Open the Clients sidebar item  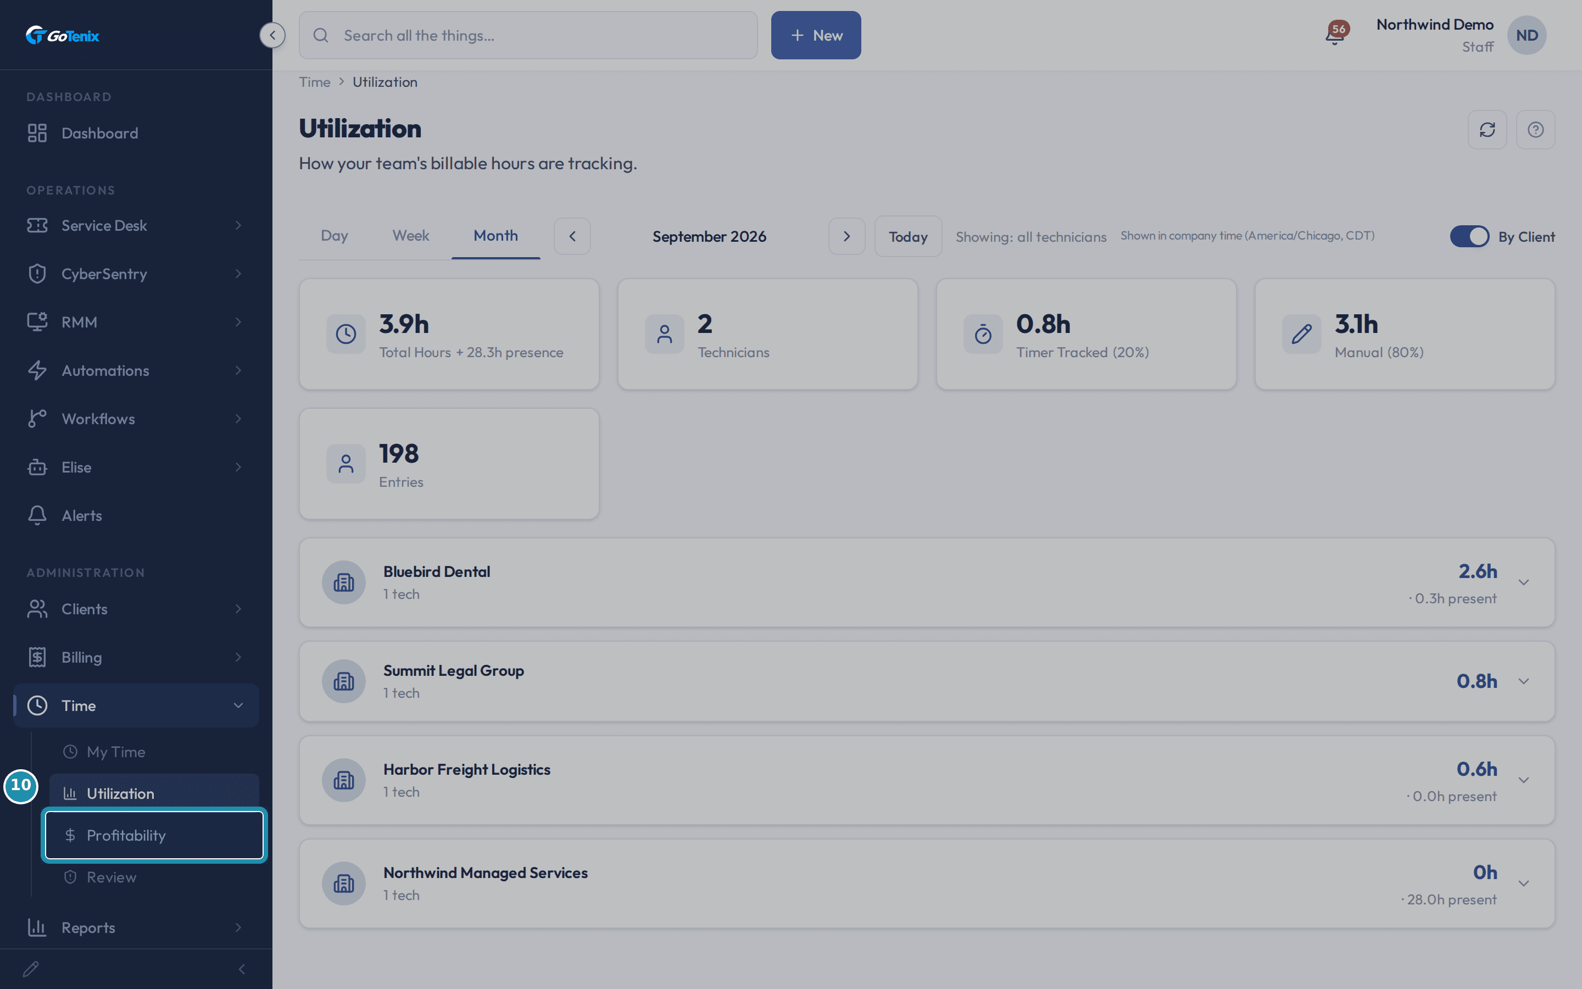[x=136, y=608]
